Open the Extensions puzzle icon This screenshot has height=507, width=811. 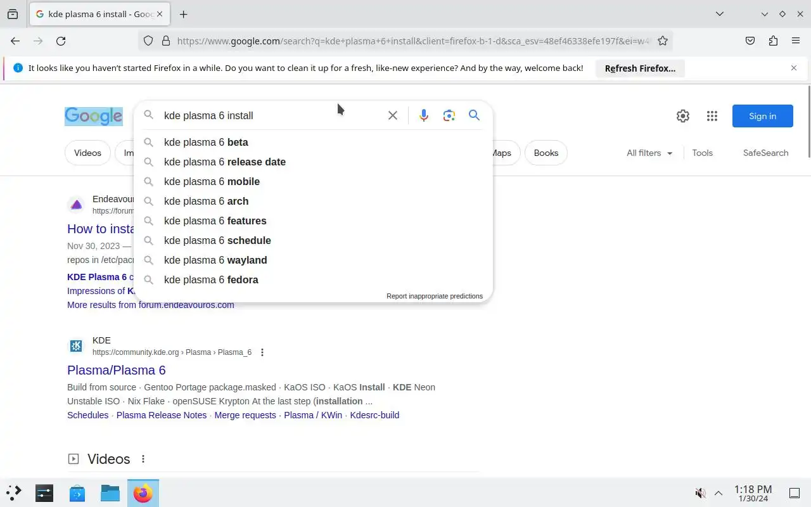[773, 41]
